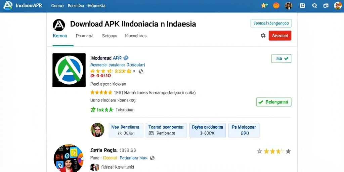
Task: Open settings gear next to red button
Action: (263, 36)
